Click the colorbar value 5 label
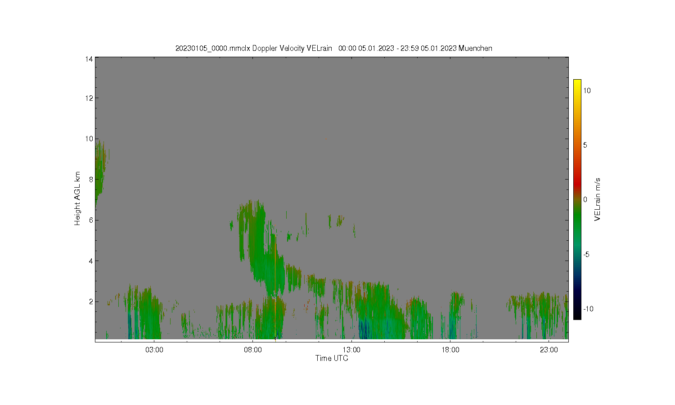675x405 pixels. [x=585, y=145]
